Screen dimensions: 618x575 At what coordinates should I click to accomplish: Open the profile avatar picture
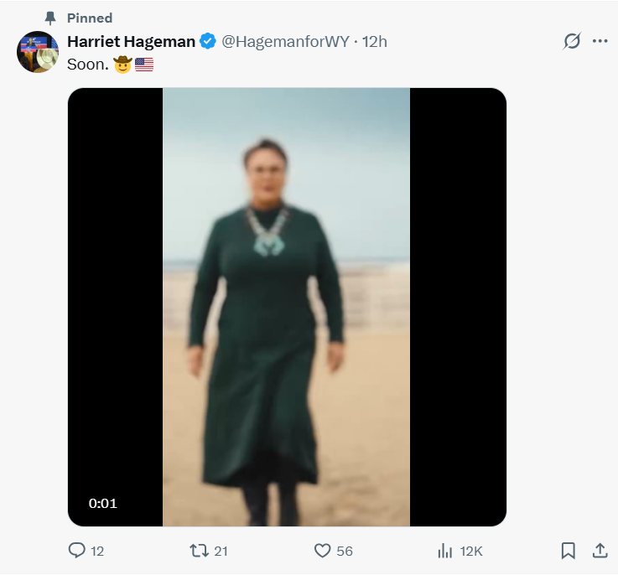coord(38,52)
